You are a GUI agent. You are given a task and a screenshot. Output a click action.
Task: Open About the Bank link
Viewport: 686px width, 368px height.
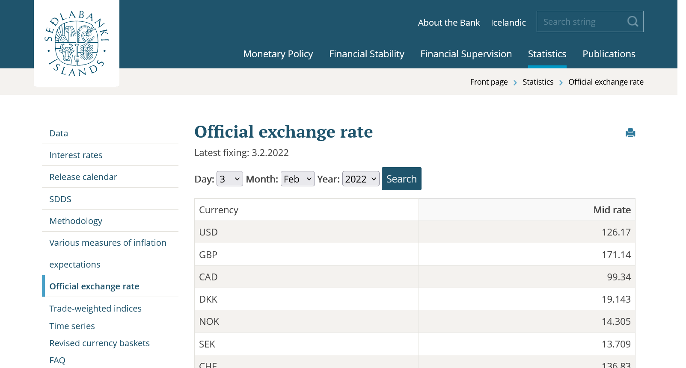click(448, 23)
